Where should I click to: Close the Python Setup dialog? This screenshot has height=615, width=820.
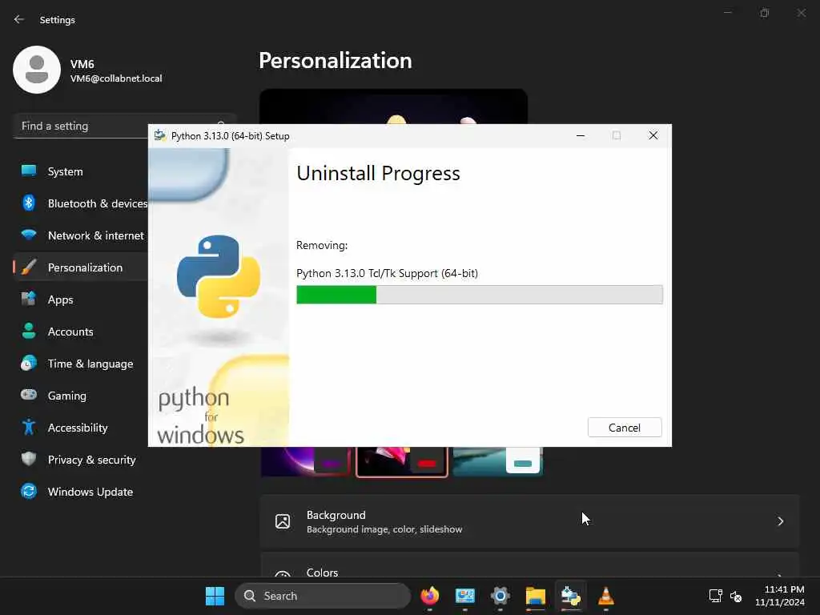(x=653, y=135)
